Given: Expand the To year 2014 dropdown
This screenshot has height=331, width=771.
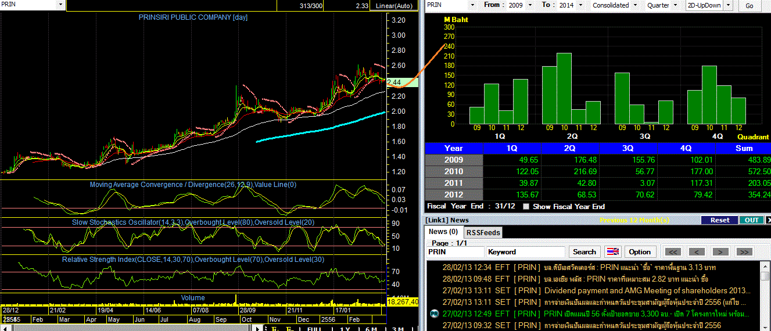Looking at the screenshot, I should coord(582,5).
